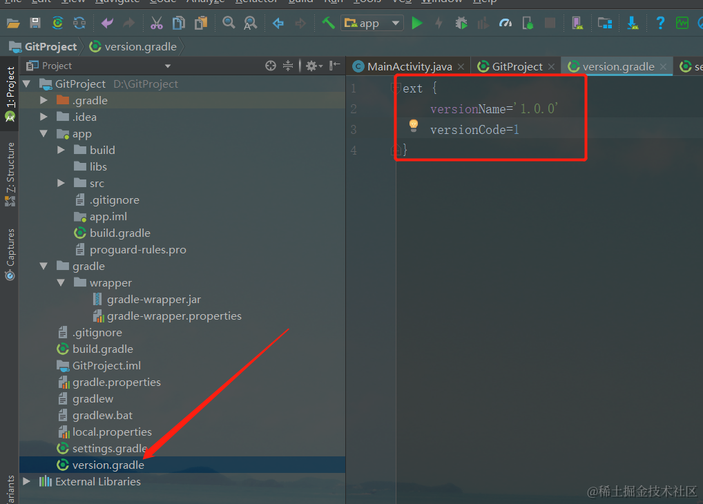Image resolution: width=703 pixels, height=504 pixels.
Task: Run the app with green play button
Action: 417,23
